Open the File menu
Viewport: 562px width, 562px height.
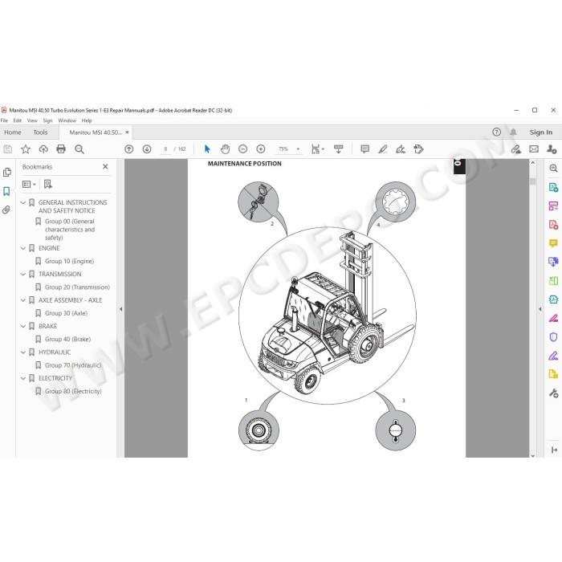[4, 120]
